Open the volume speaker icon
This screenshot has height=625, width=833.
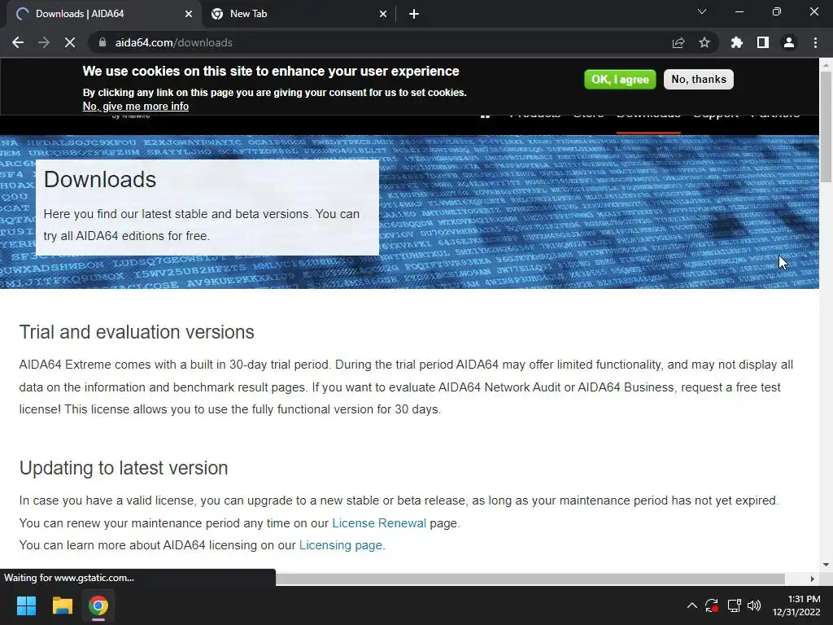754,605
